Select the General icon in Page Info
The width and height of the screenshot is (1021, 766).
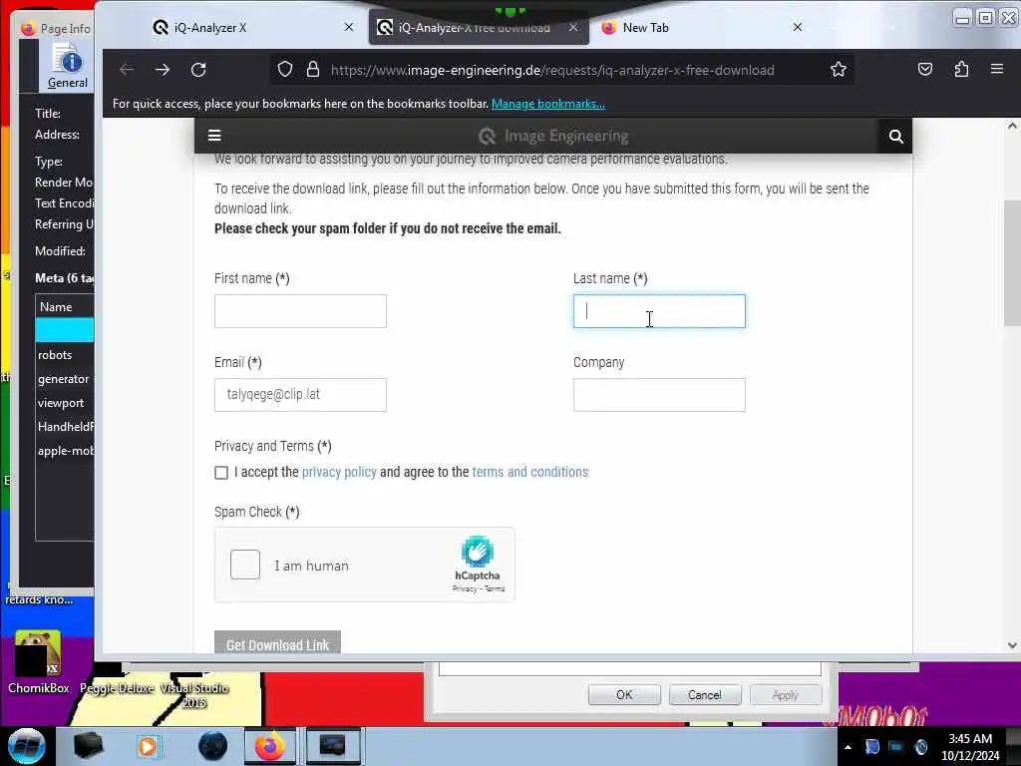coord(67,66)
